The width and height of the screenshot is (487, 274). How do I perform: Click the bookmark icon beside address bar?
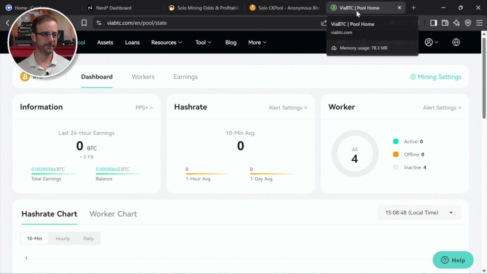click(84, 23)
